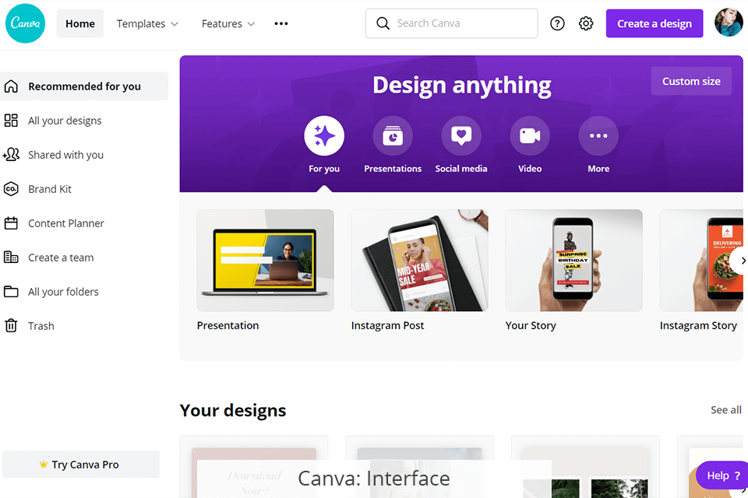The image size is (748, 498).
Task: Click Create a team
Action: [x=61, y=258]
